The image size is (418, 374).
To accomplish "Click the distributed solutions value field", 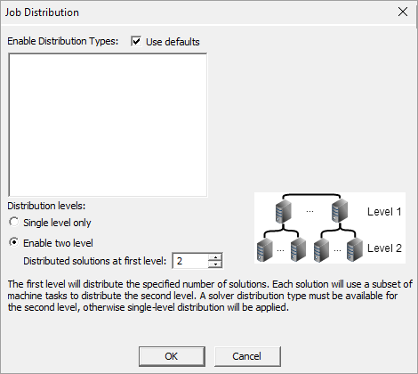I will 190,261.
